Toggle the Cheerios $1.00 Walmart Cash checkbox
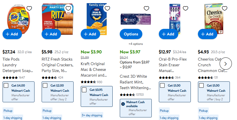Image resolution: width=237 pixels, height=120 pixels. 201,85
